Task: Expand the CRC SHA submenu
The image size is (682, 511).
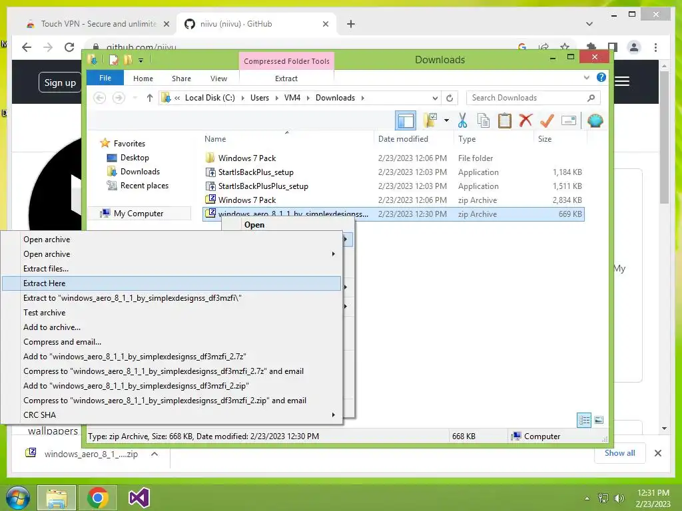Action: [171, 415]
